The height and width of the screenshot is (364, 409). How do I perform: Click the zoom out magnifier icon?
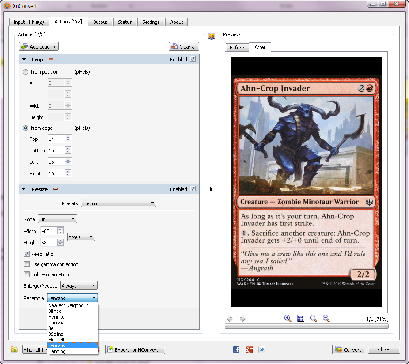coord(326,319)
